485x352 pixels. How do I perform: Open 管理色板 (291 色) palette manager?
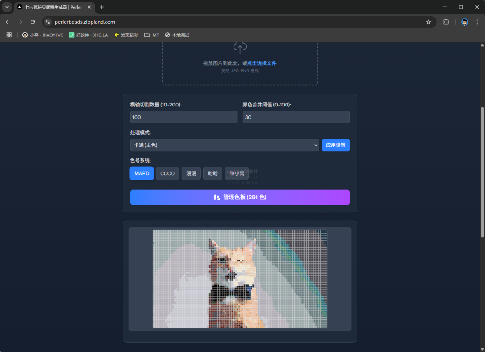click(240, 198)
